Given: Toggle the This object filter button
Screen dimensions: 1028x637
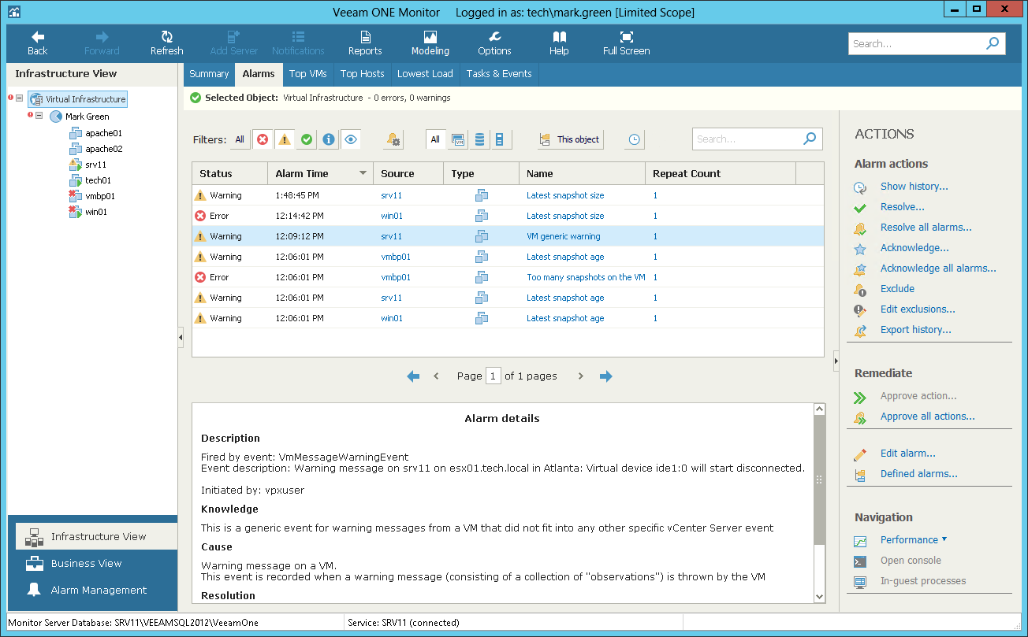Looking at the screenshot, I should tap(570, 139).
